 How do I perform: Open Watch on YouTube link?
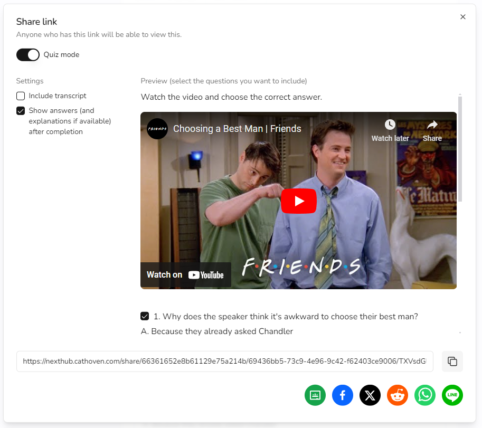tap(185, 274)
